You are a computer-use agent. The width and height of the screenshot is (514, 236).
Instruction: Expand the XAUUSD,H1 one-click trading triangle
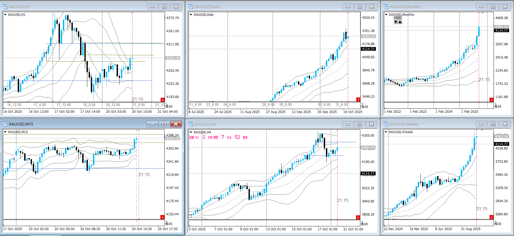(5, 15)
